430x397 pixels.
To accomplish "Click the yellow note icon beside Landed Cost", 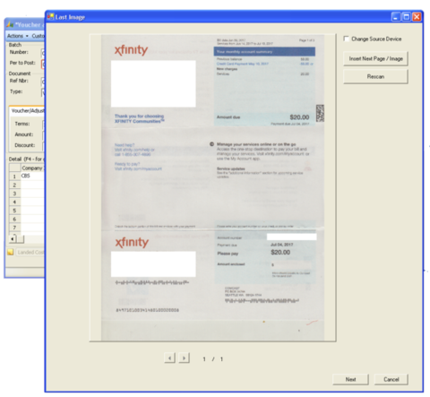I will (x=11, y=252).
